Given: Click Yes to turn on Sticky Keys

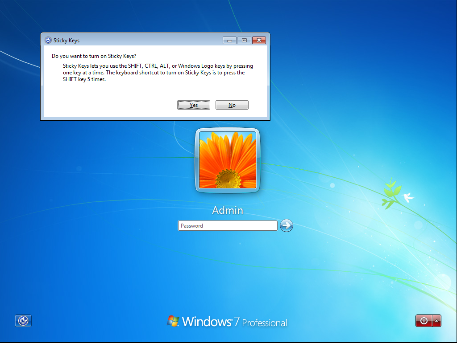Looking at the screenshot, I should [x=194, y=105].
